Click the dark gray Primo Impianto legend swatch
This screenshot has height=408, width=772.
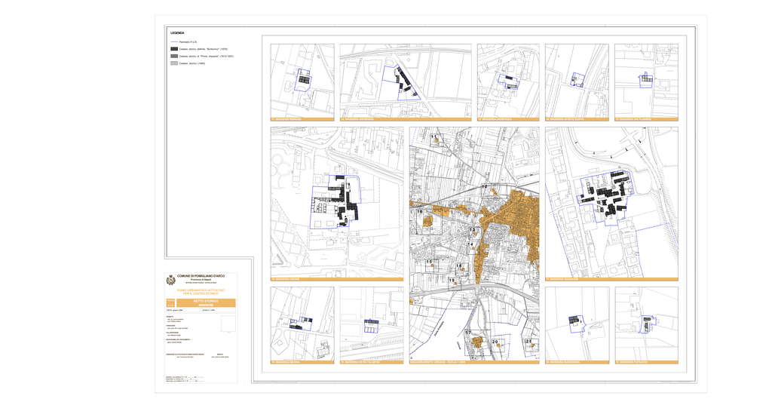pyautogui.click(x=174, y=57)
